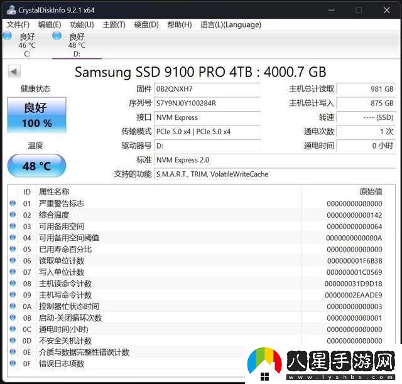
Task: Click status dot of row 02 综合温度
Action: (13, 215)
